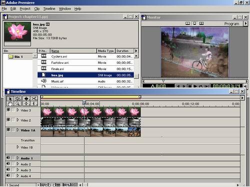This screenshot has width=250, height=187.
Task: Hide the Video 3 track eye
Action: pos(8,110)
